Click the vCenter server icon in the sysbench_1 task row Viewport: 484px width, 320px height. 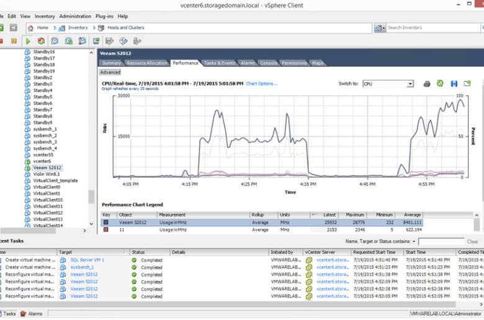308,267
